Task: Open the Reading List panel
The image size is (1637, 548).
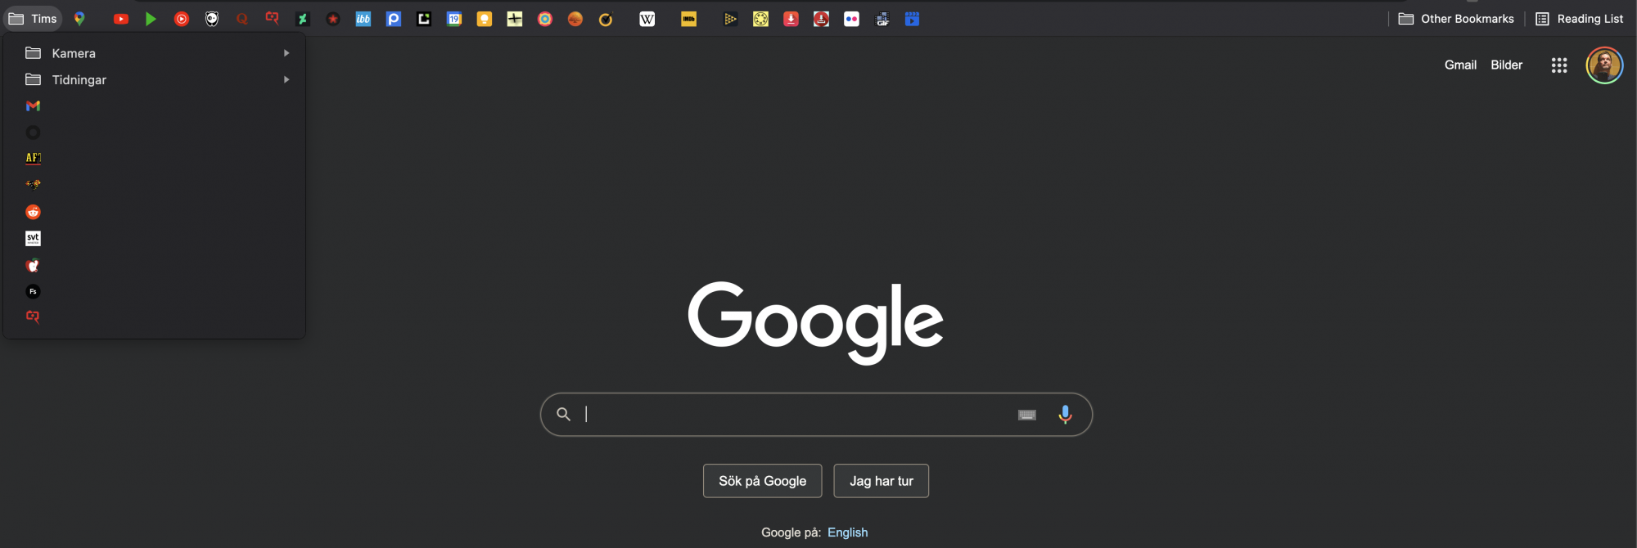Action: point(1579,19)
